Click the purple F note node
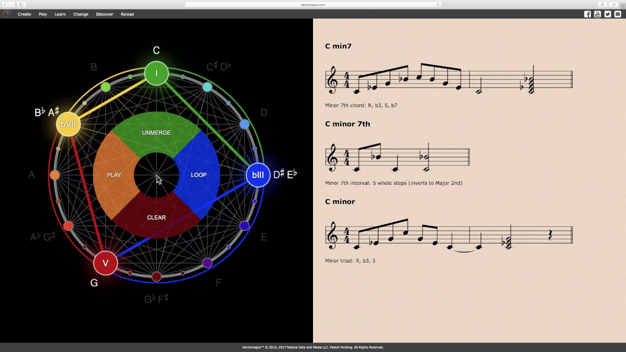Image resolution: width=626 pixels, height=352 pixels. tap(207, 263)
